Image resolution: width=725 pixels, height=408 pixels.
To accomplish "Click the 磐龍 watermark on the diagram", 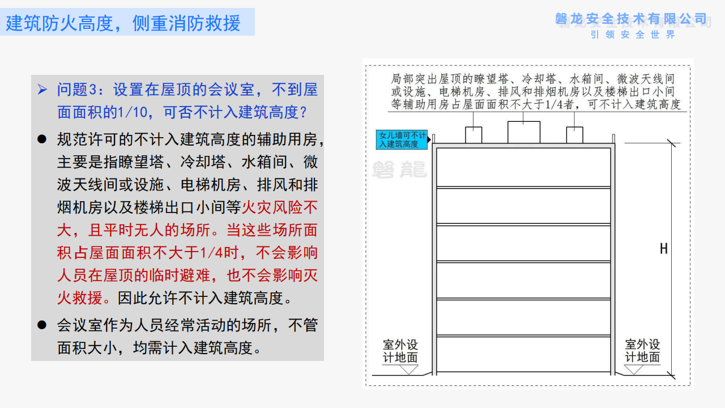I will (x=399, y=169).
